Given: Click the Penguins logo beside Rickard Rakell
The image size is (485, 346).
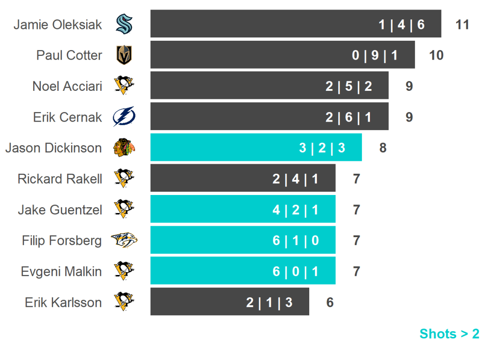Looking at the screenshot, I should (124, 178).
